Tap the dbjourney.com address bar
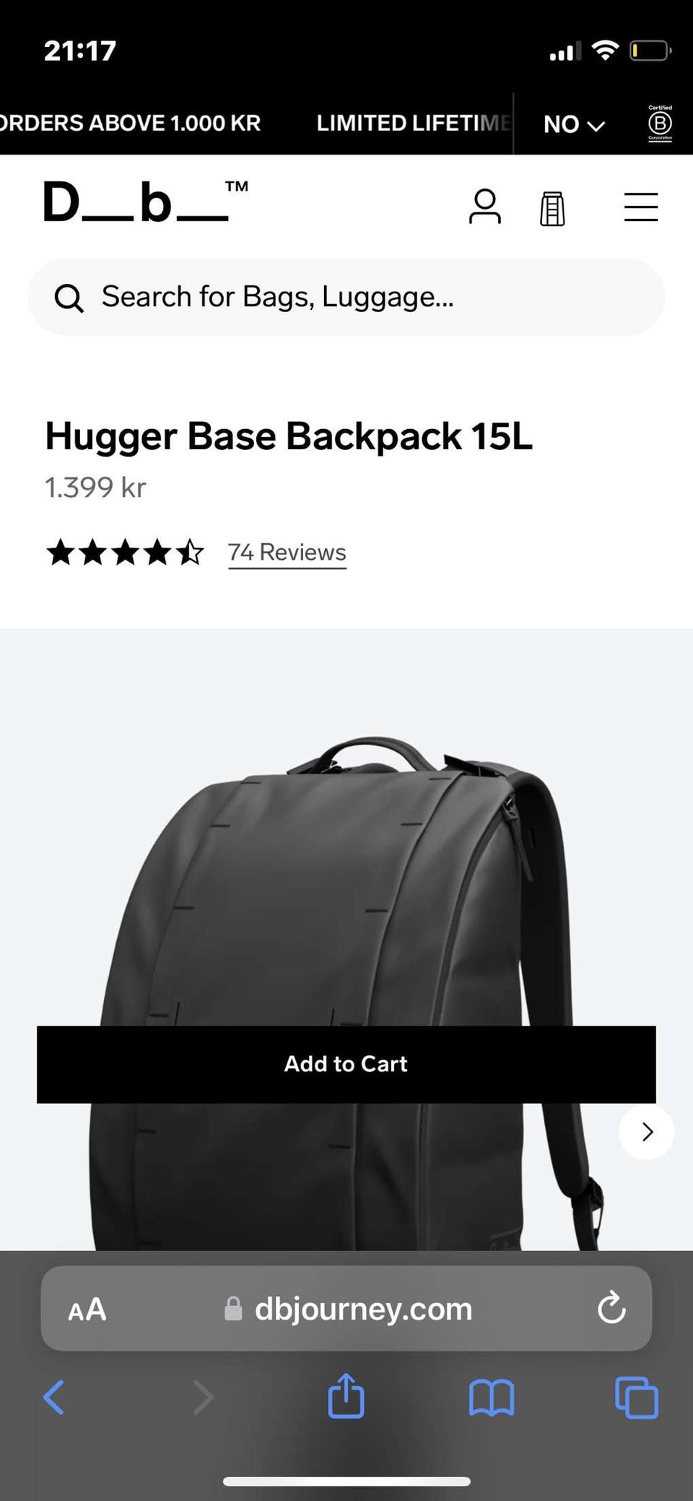 tap(346, 1308)
